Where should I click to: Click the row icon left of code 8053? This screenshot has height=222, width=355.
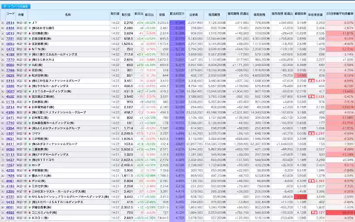[3, 44]
